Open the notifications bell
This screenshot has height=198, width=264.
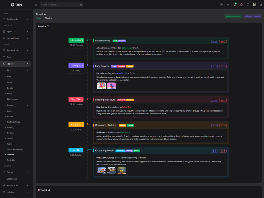(241, 5)
